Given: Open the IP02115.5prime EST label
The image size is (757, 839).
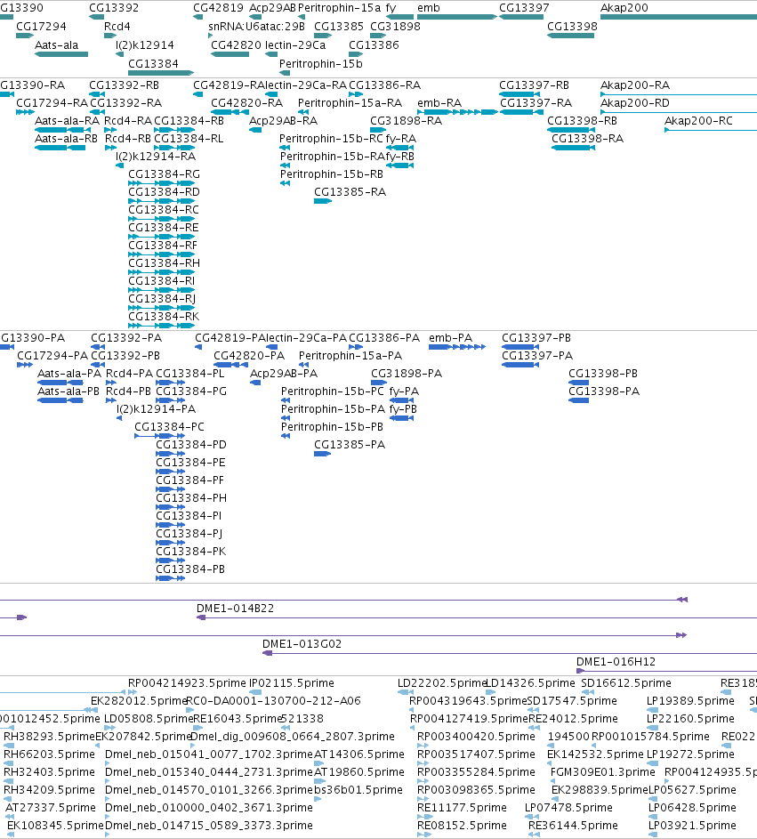Looking at the screenshot, I should tap(292, 683).
